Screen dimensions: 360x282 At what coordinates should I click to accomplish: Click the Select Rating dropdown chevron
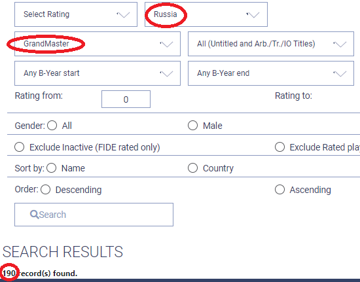[124, 14]
